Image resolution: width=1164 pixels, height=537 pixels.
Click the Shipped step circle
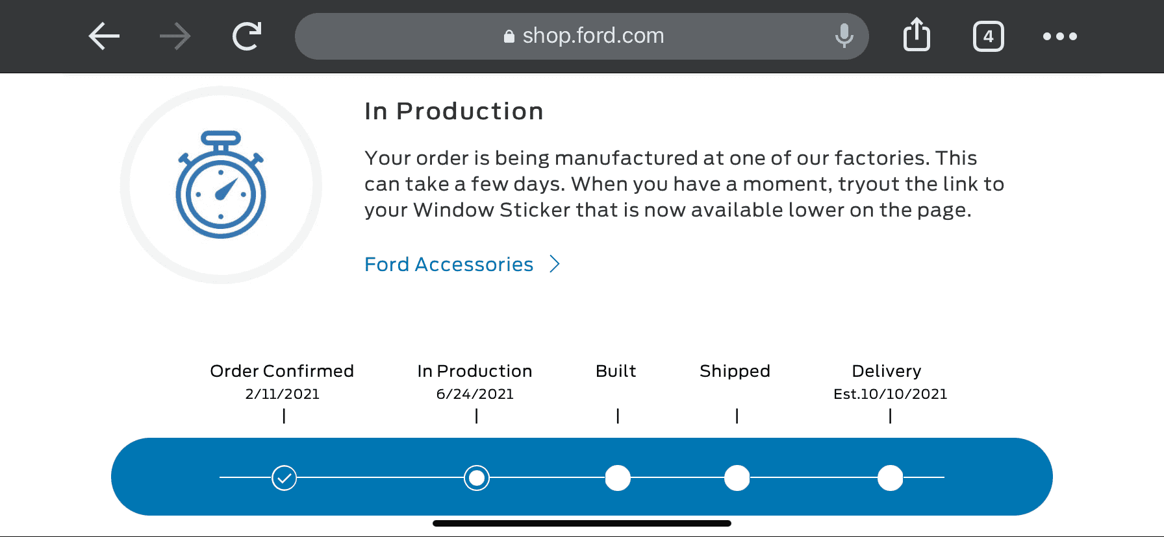pos(737,478)
